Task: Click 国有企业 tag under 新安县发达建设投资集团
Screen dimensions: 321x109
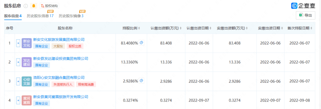Action: (x=42, y=65)
